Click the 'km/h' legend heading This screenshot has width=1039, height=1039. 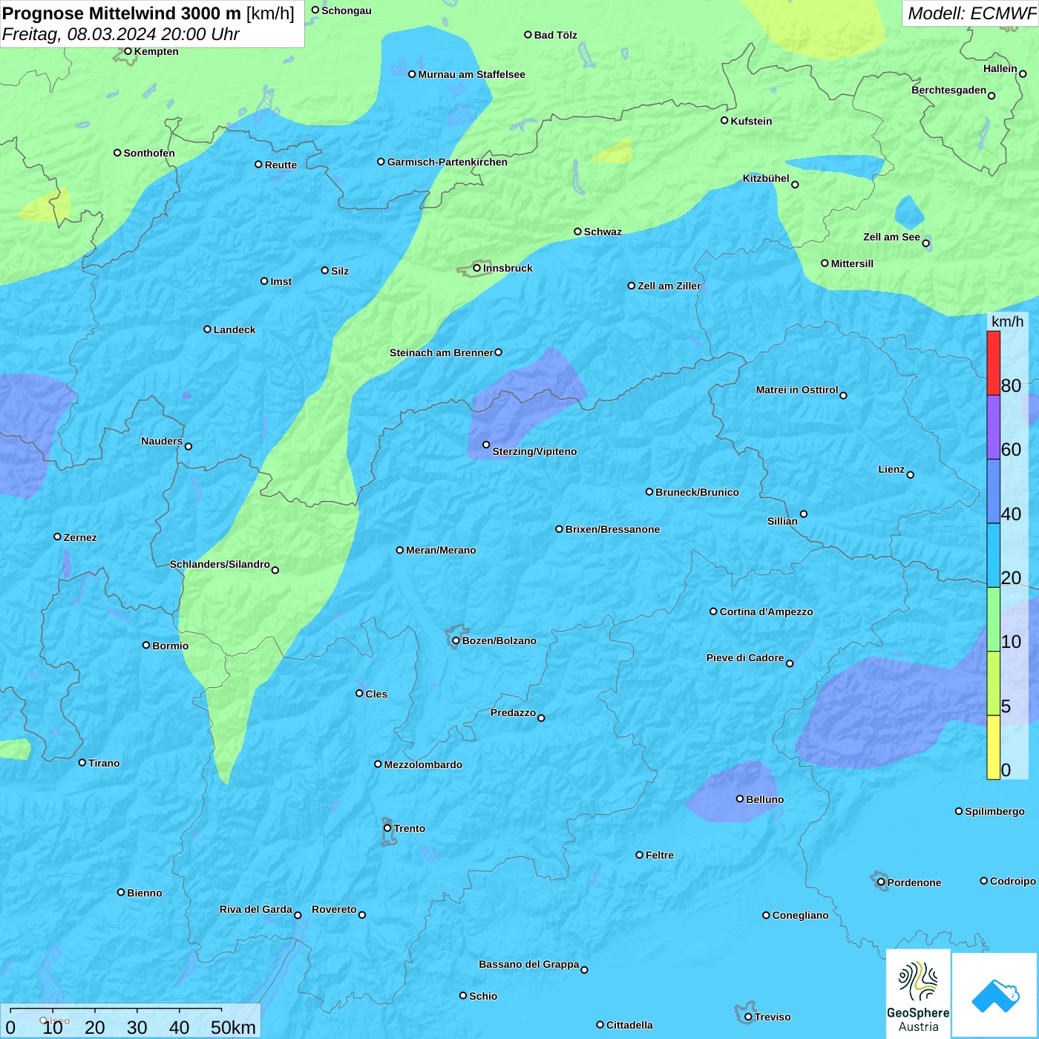pyautogui.click(x=1007, y=321)
